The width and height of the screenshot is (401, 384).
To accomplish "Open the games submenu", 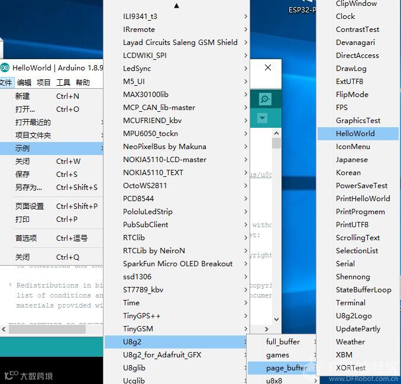I will [282, 355].
